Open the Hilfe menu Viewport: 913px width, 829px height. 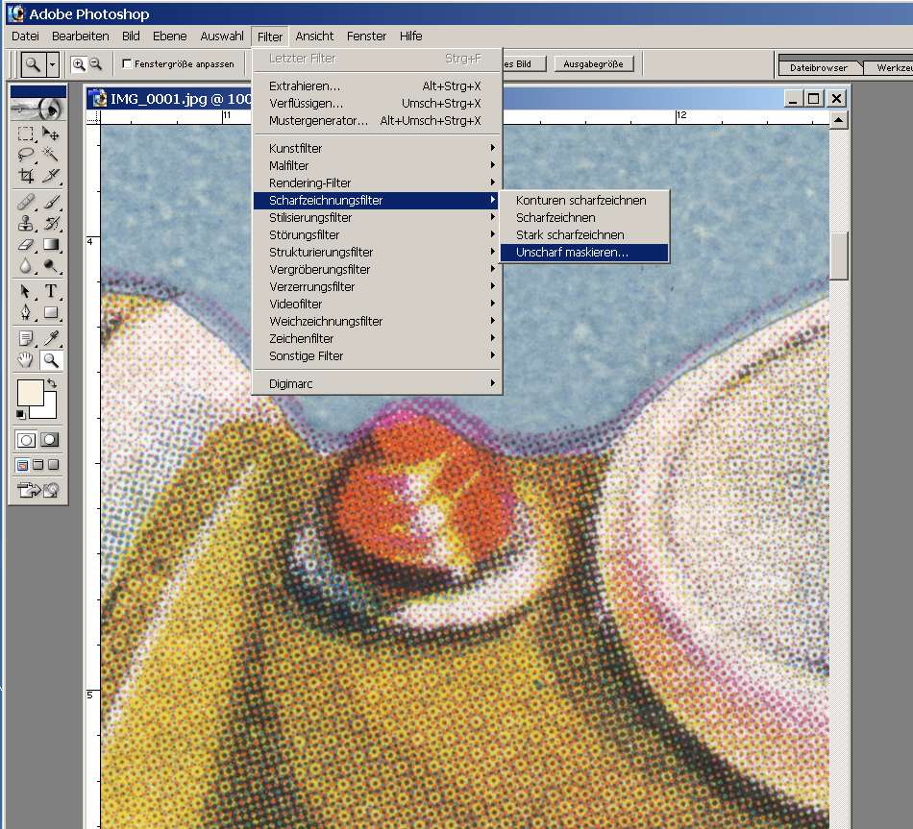[x=410, y=37]
